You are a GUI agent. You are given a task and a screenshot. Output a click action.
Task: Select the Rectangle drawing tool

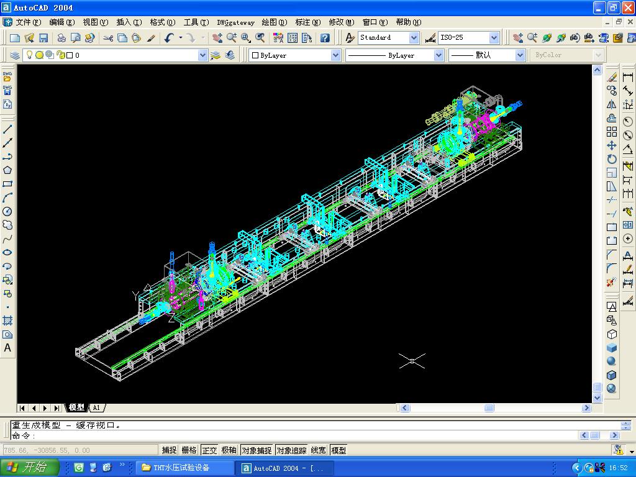click(x=7, y=184)
